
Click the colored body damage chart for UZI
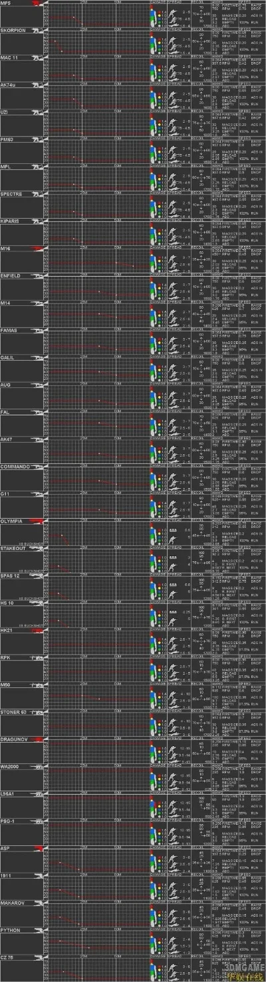tap(155, 125)
